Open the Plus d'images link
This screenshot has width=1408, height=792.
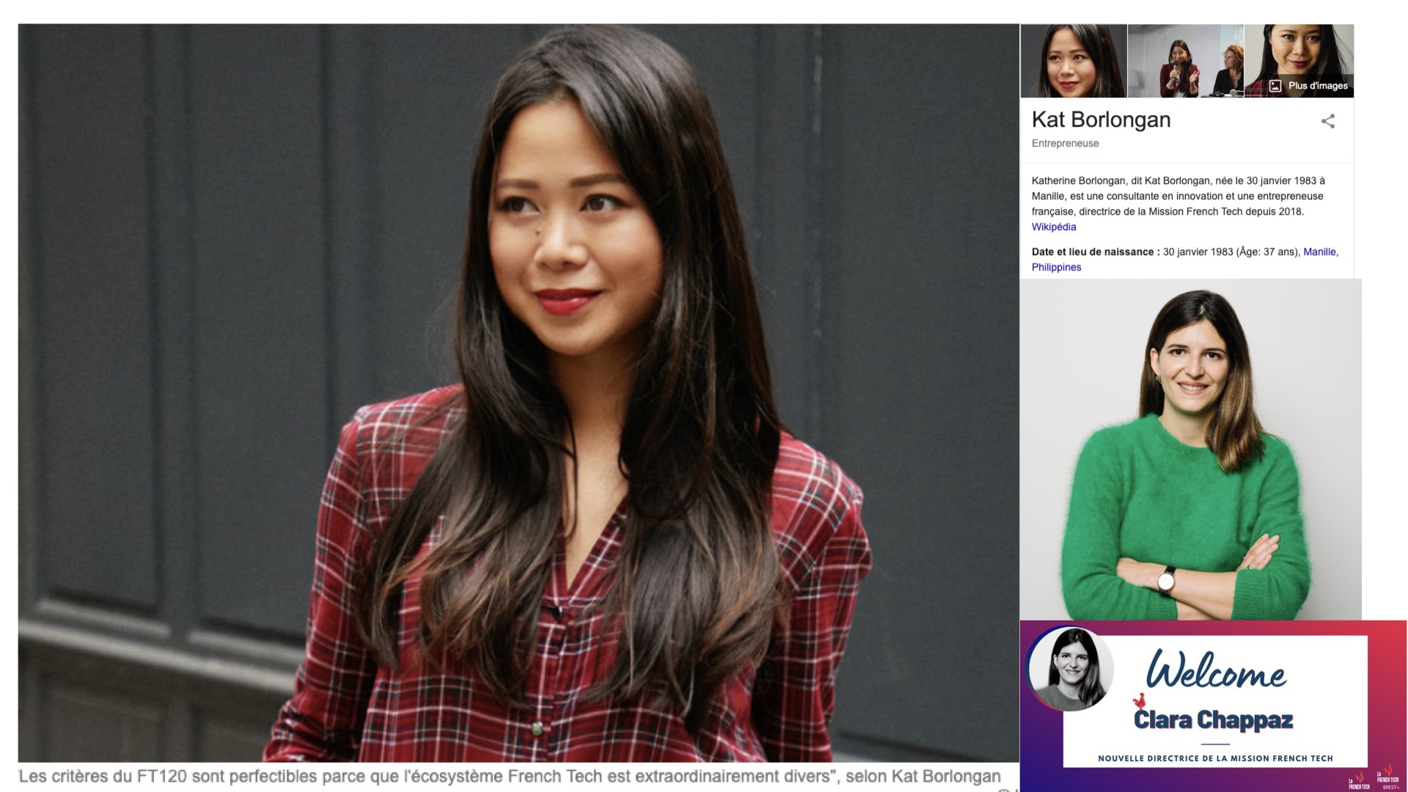point(1318,86)
